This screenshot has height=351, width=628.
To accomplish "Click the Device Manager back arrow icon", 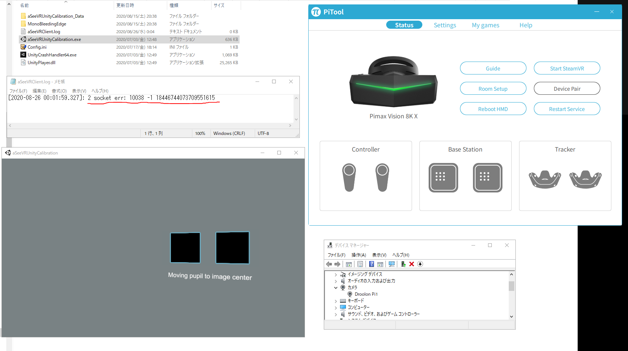I will click(x=329, y=264).
